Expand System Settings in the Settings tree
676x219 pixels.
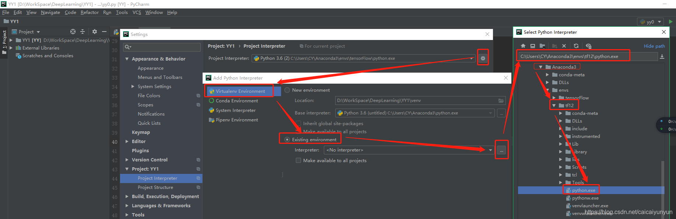[133, 87]
